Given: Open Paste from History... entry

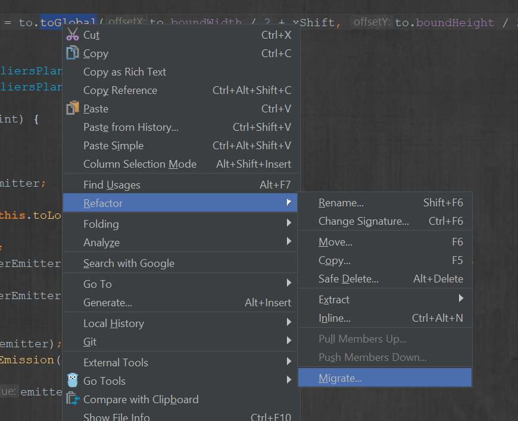Looking at the screenshot, I should pos(131,127).
